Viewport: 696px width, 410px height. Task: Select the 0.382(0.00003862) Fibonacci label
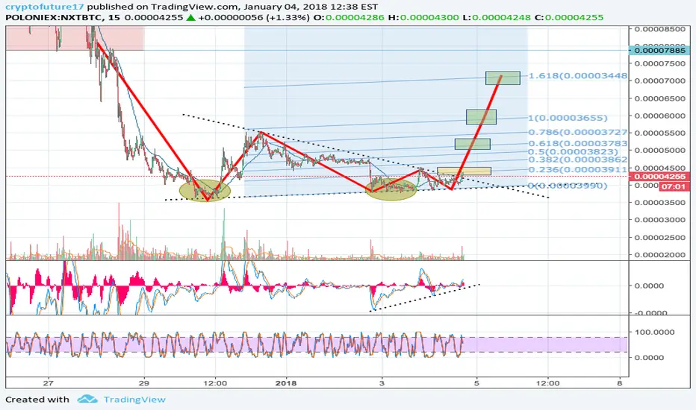(578, 160)
